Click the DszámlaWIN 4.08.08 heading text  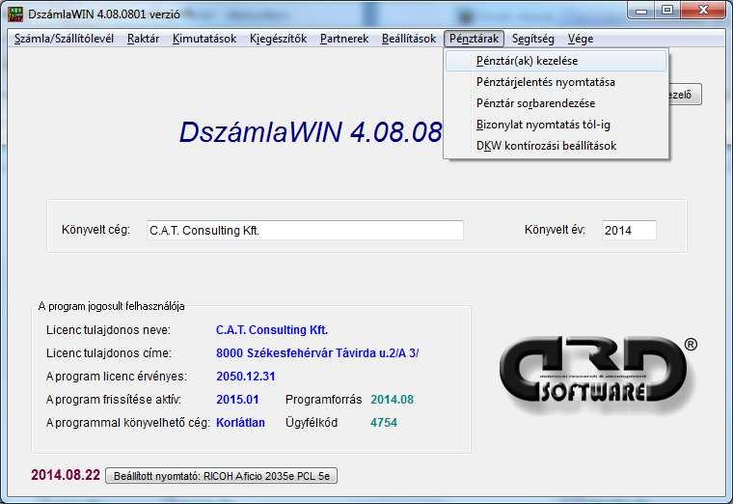[x=311, y=132]
